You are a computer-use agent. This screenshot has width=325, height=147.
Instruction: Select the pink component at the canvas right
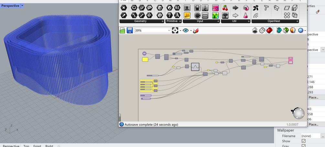(x=291, y=60)
